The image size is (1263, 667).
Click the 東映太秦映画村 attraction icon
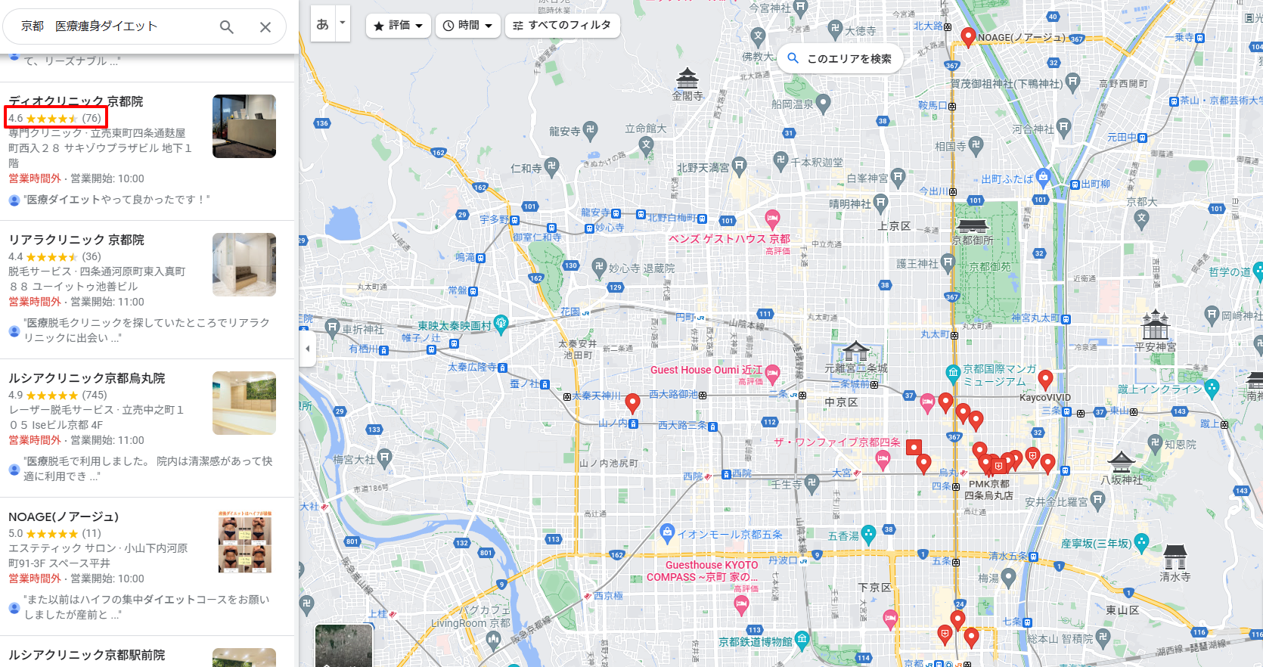pyautogui.click(x=501, y=324)
